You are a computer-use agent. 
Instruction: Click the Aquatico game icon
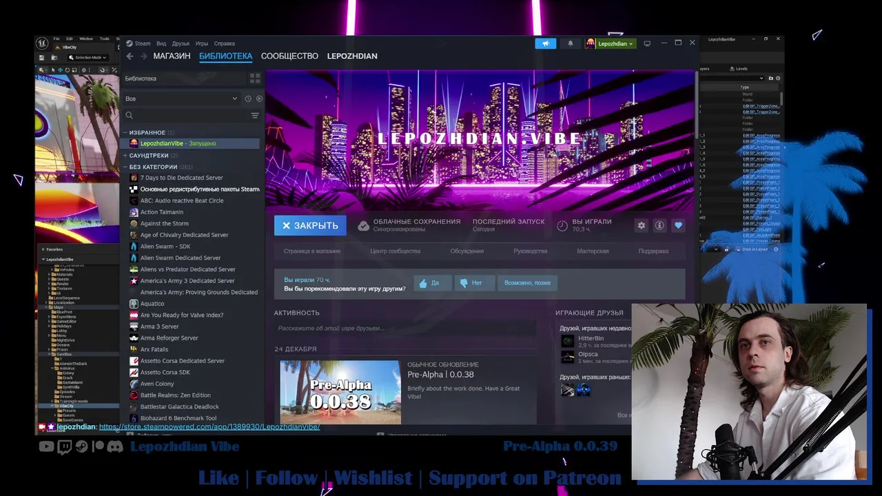click(x=134, y=304)
